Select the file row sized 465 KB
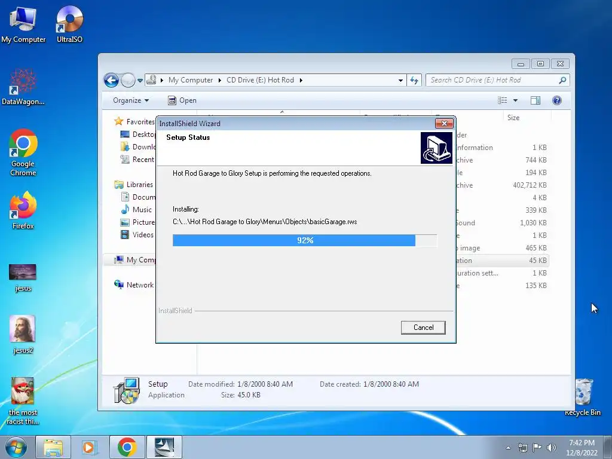 (x=502, y=248)
